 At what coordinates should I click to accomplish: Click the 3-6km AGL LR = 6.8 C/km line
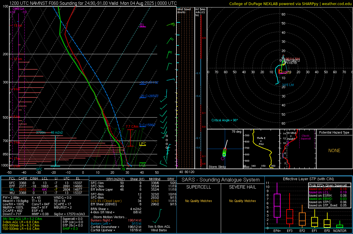tap(21, 222)
